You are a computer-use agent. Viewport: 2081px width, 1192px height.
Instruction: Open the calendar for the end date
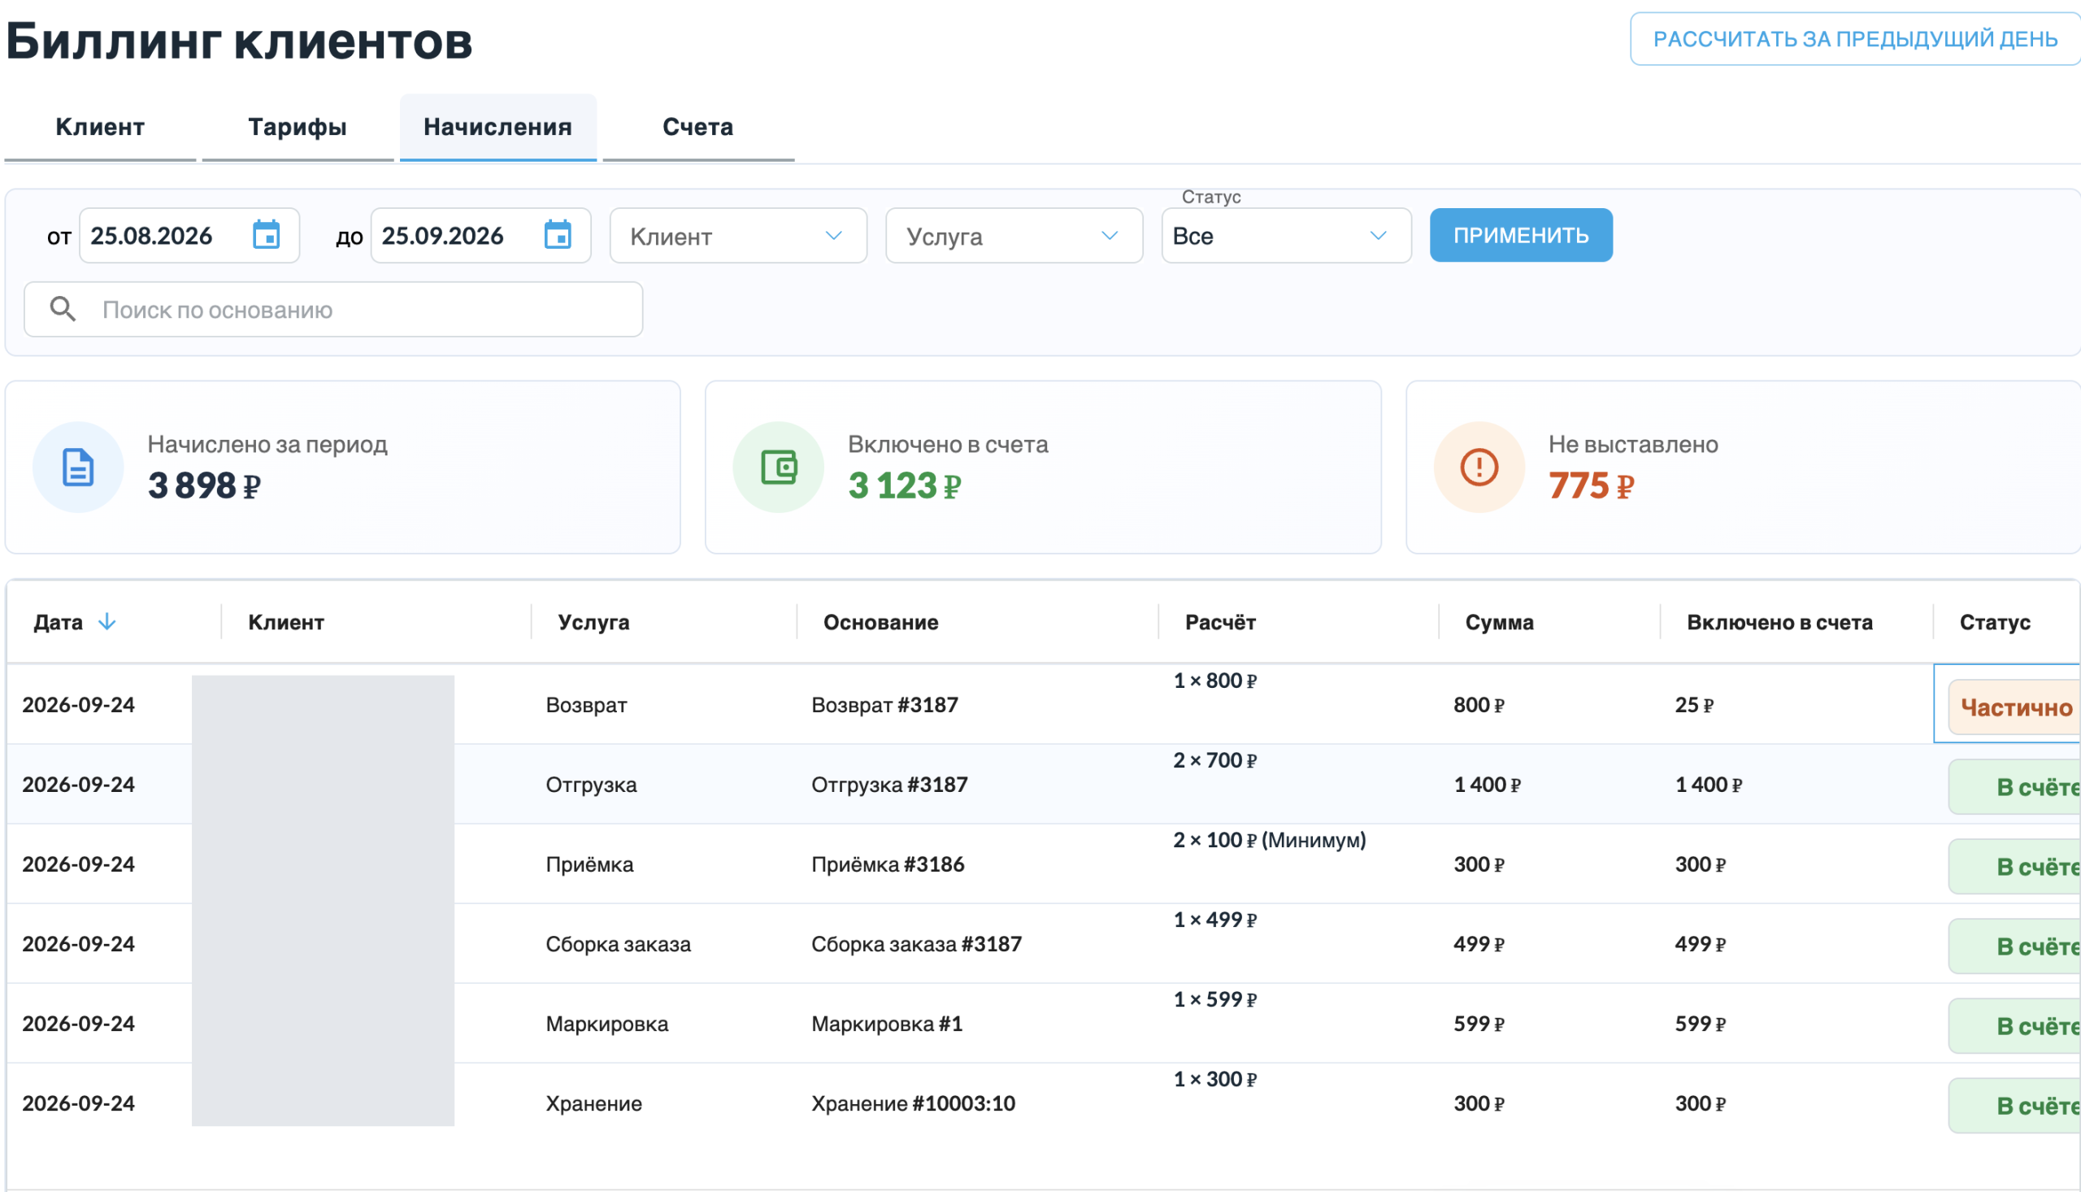pyautogui.click(x=558, y=235)
